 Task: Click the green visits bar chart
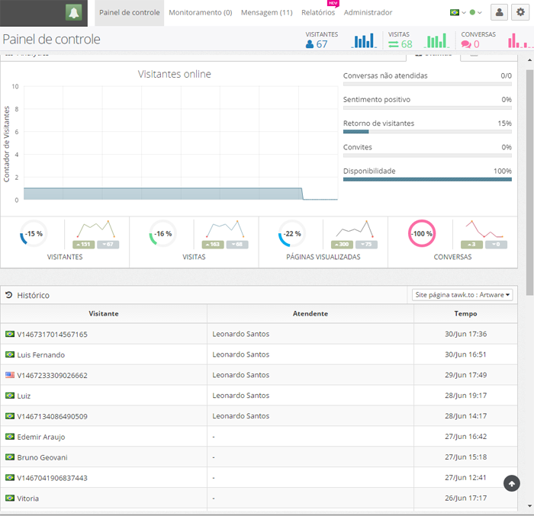click(x=436, y=40)
